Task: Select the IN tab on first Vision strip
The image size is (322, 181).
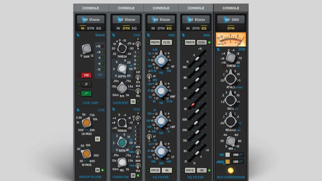Action: pyautogui.click(x=83, y=28)
